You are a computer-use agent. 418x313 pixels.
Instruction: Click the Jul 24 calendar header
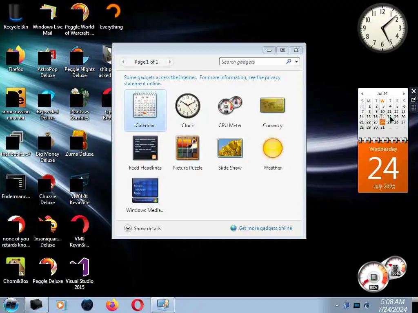click(382, 93)
